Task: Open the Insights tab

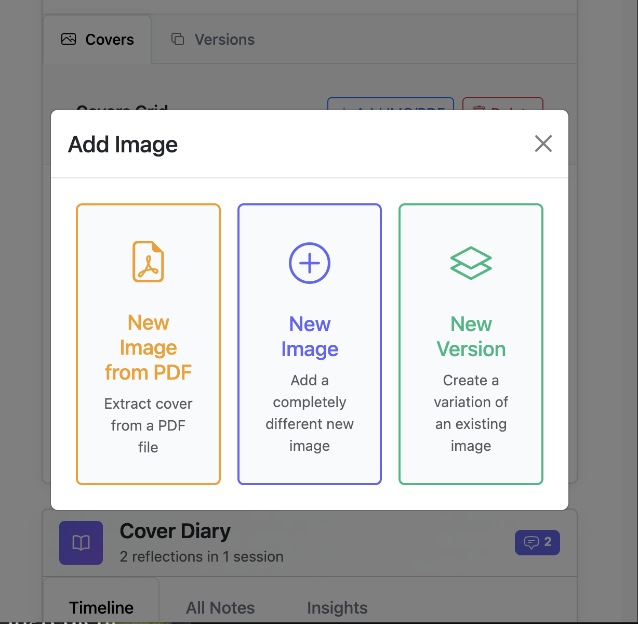Action: (337, 607)
